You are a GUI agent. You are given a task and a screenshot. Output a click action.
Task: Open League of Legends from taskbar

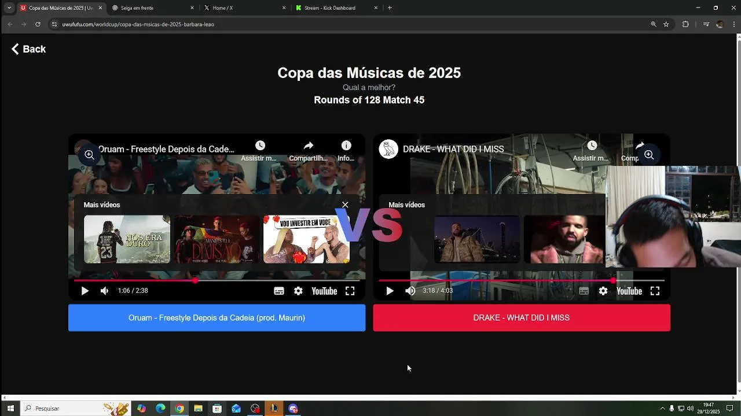(x=274, y=408)
